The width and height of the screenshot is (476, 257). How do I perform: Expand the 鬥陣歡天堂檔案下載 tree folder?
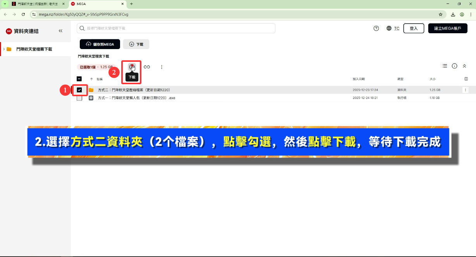tap(3, 49)
